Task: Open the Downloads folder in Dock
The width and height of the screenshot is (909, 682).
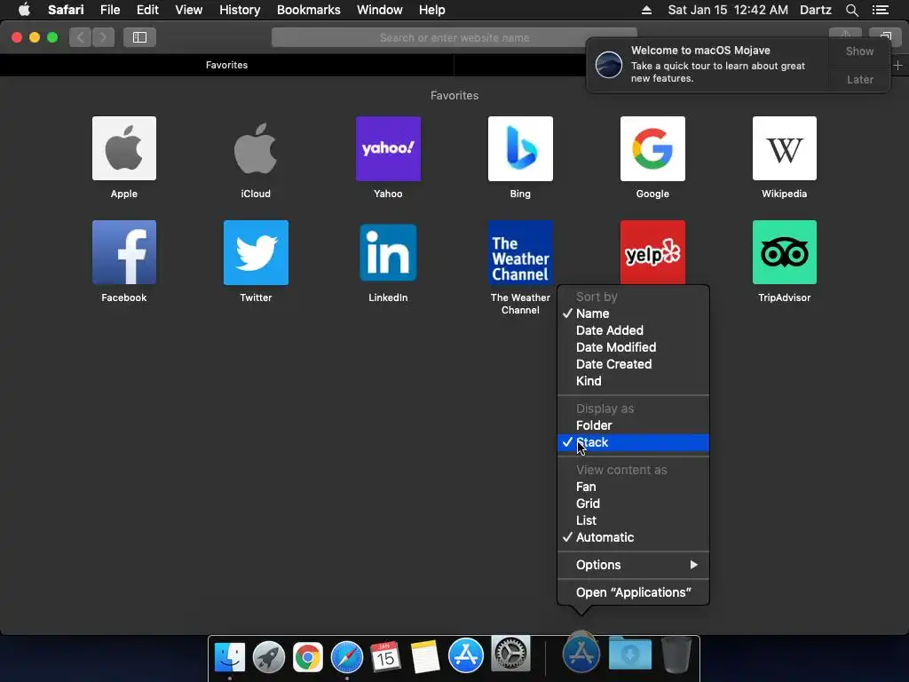Action: tap(630, 653)
